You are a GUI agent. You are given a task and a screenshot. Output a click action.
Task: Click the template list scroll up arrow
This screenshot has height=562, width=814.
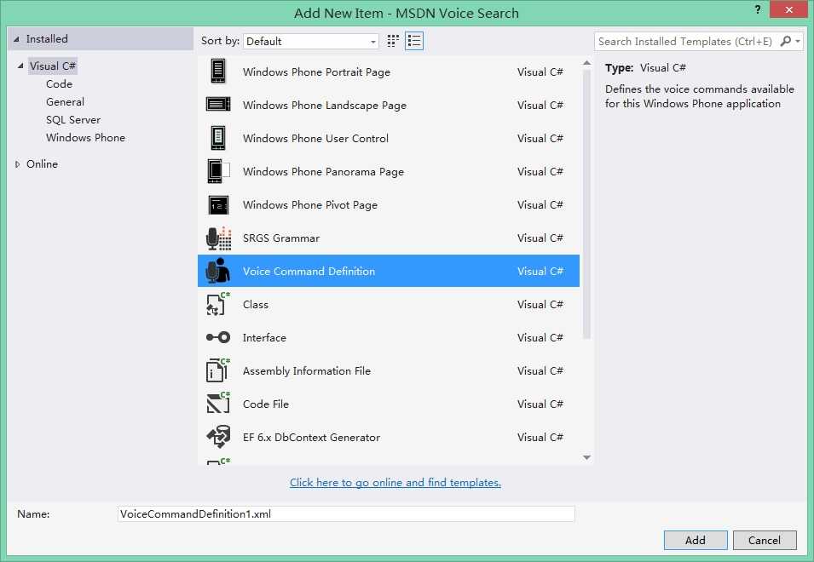coord(586,63)
